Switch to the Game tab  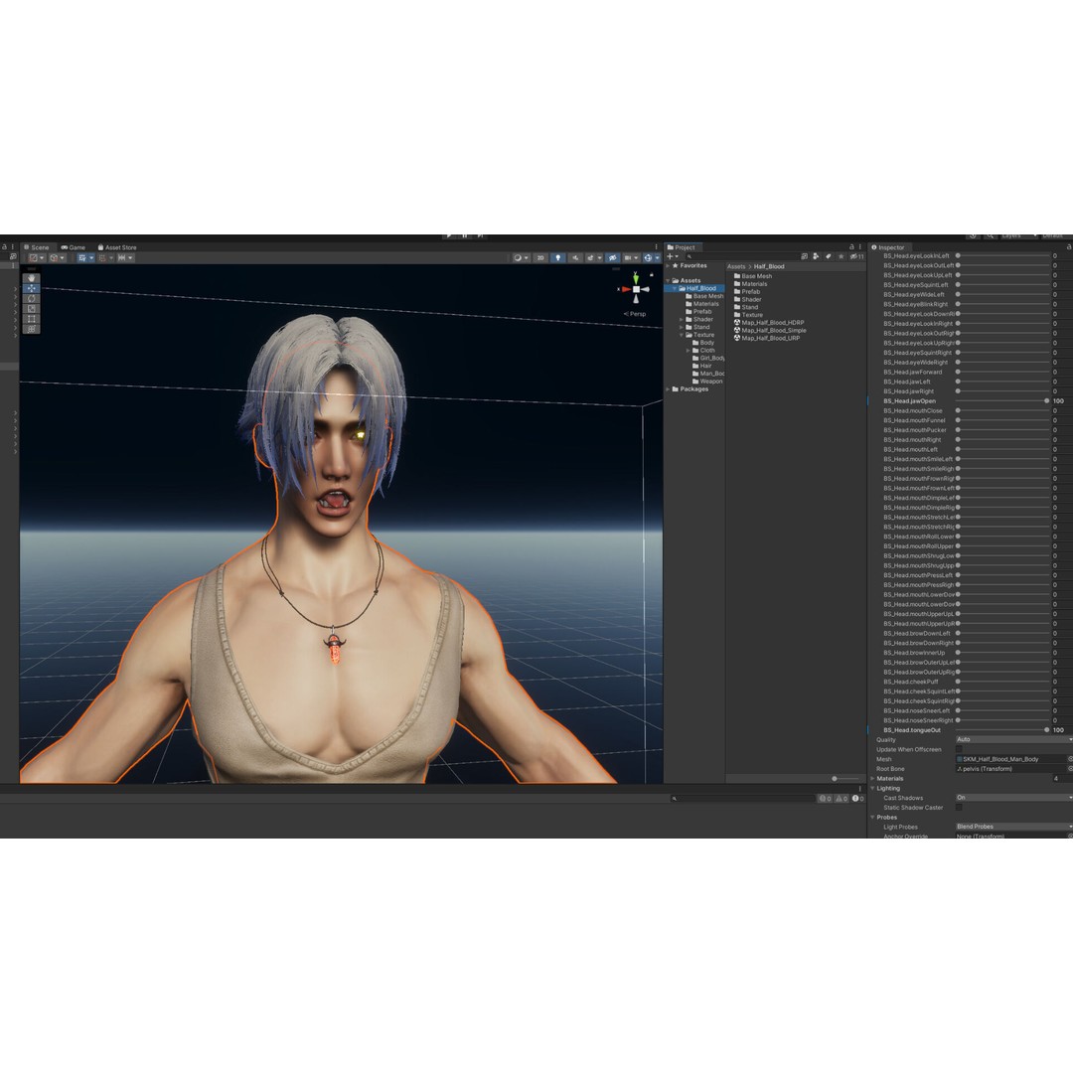click(74, 247)
